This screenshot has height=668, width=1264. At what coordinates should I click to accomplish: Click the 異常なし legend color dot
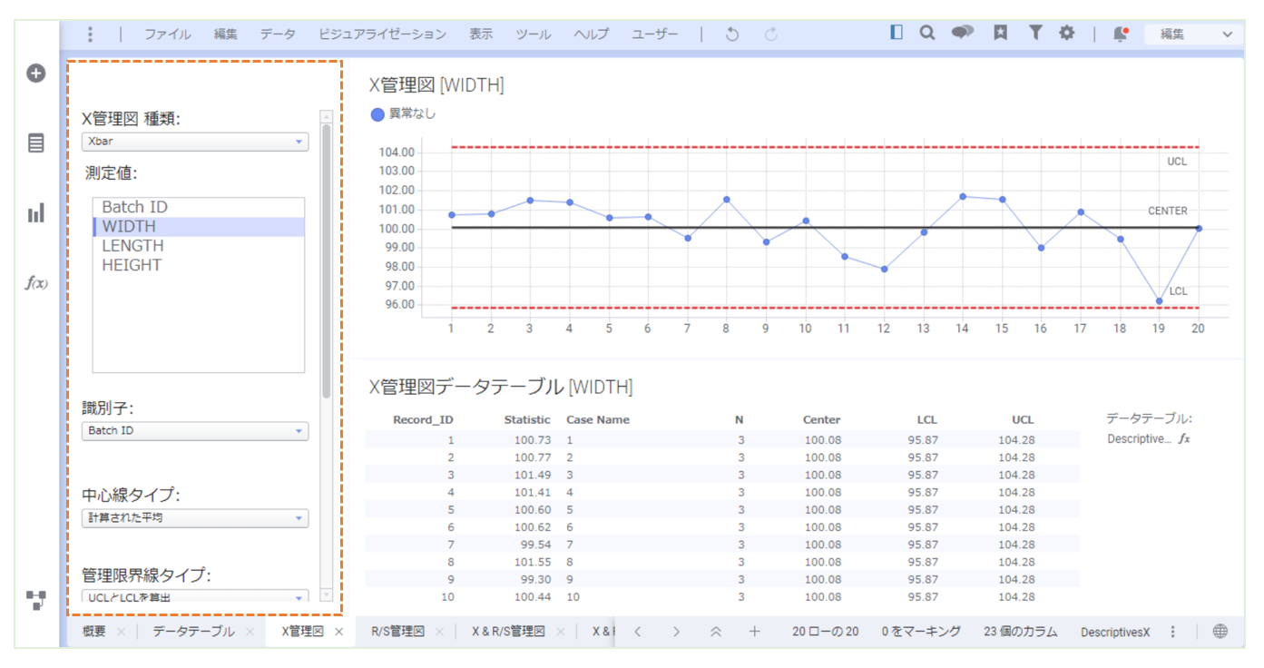click(377, 114)
